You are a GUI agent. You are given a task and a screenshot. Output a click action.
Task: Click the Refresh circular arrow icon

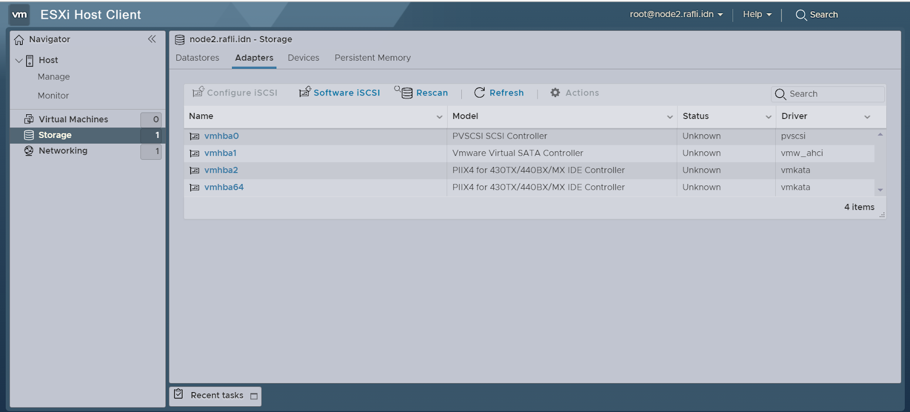point(479,93)
